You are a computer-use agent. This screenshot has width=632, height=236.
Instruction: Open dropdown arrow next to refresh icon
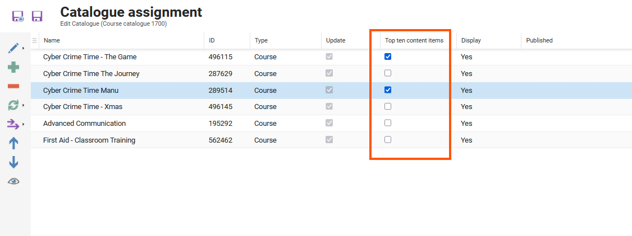click(24, 105)
